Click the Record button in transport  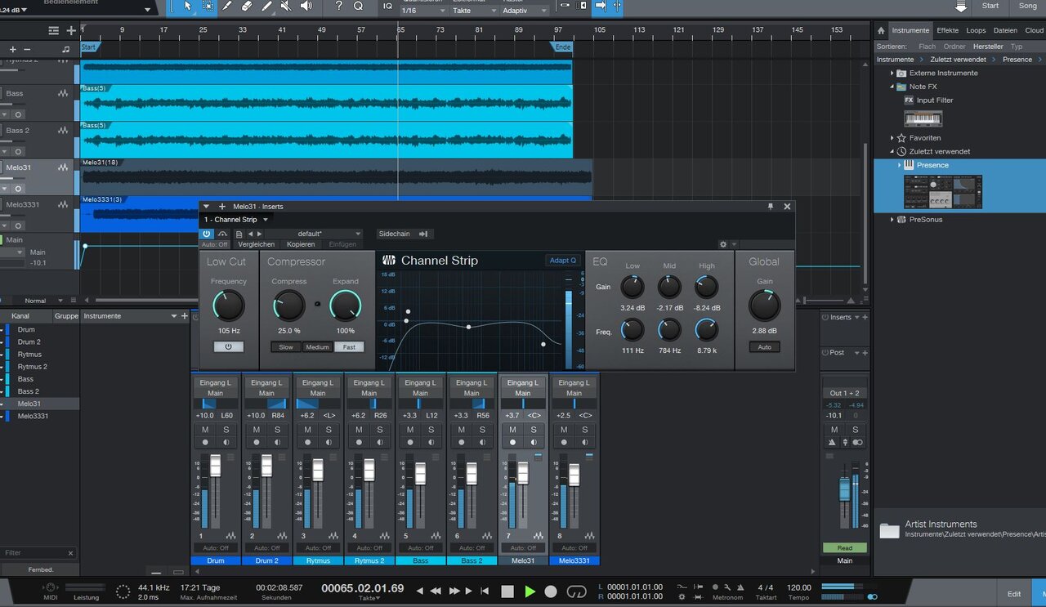[x=551, y=591]
